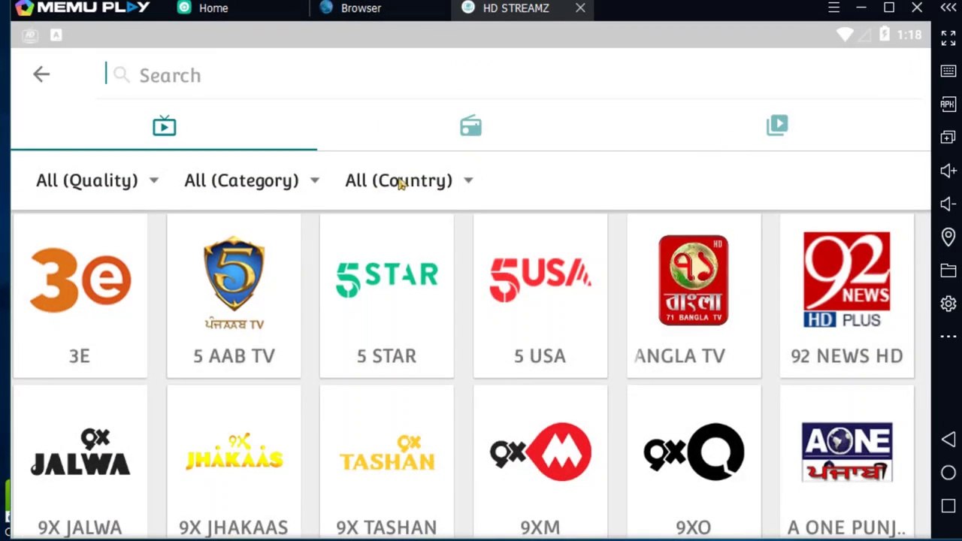Image resolution: width=962 pixels, height=541 pixels.
Task: Click the battery status icon
Action: coord(885,35)
